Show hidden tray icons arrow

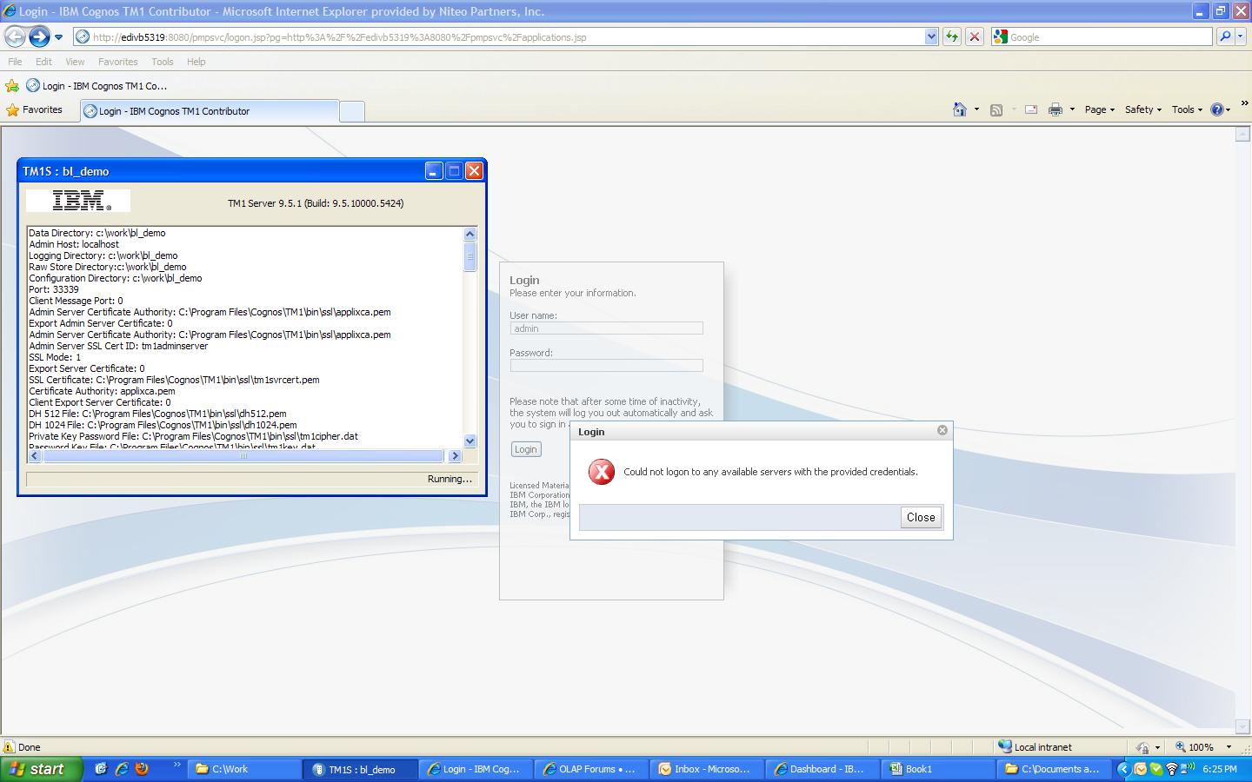tap(1123, 769)
